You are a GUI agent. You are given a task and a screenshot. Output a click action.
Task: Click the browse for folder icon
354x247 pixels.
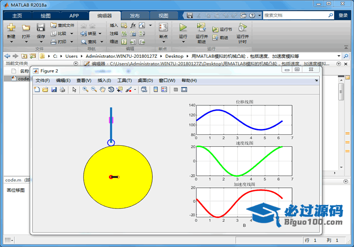33,56
